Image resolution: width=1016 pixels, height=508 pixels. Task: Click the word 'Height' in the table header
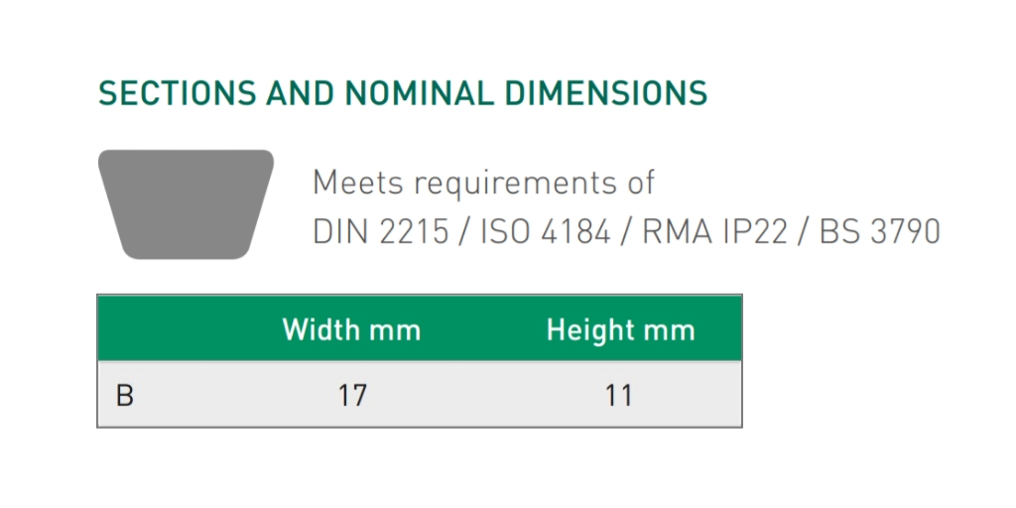(x=588, y=329)
